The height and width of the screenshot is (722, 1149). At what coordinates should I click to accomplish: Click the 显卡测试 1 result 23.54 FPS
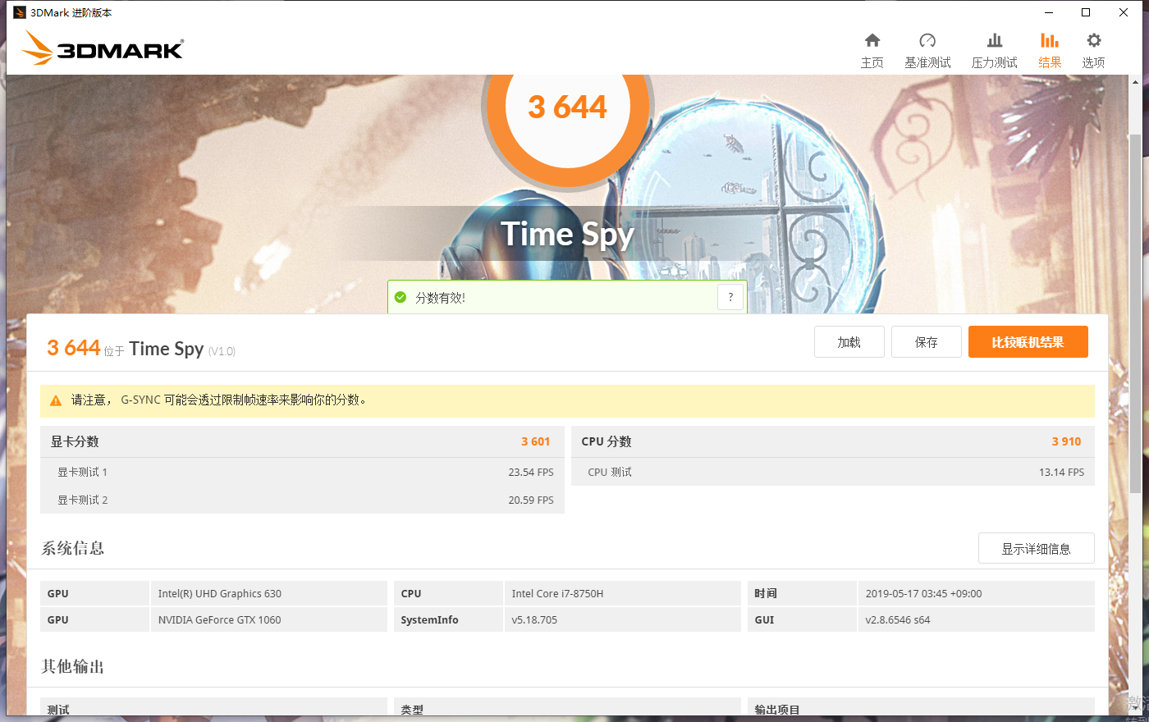click(x=531, y=472)
